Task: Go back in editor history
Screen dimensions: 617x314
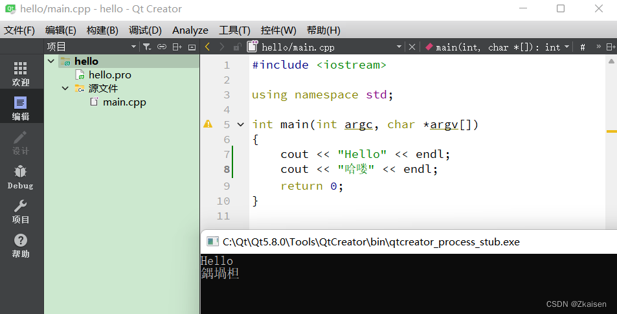Action: (x=208, y=47)
